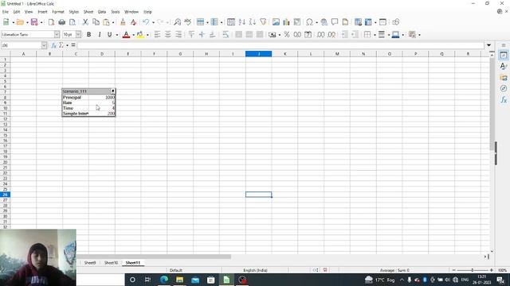Screen dimensions: 510x286
Task: Click into the formula input line
Action: [x=280, y=45]
